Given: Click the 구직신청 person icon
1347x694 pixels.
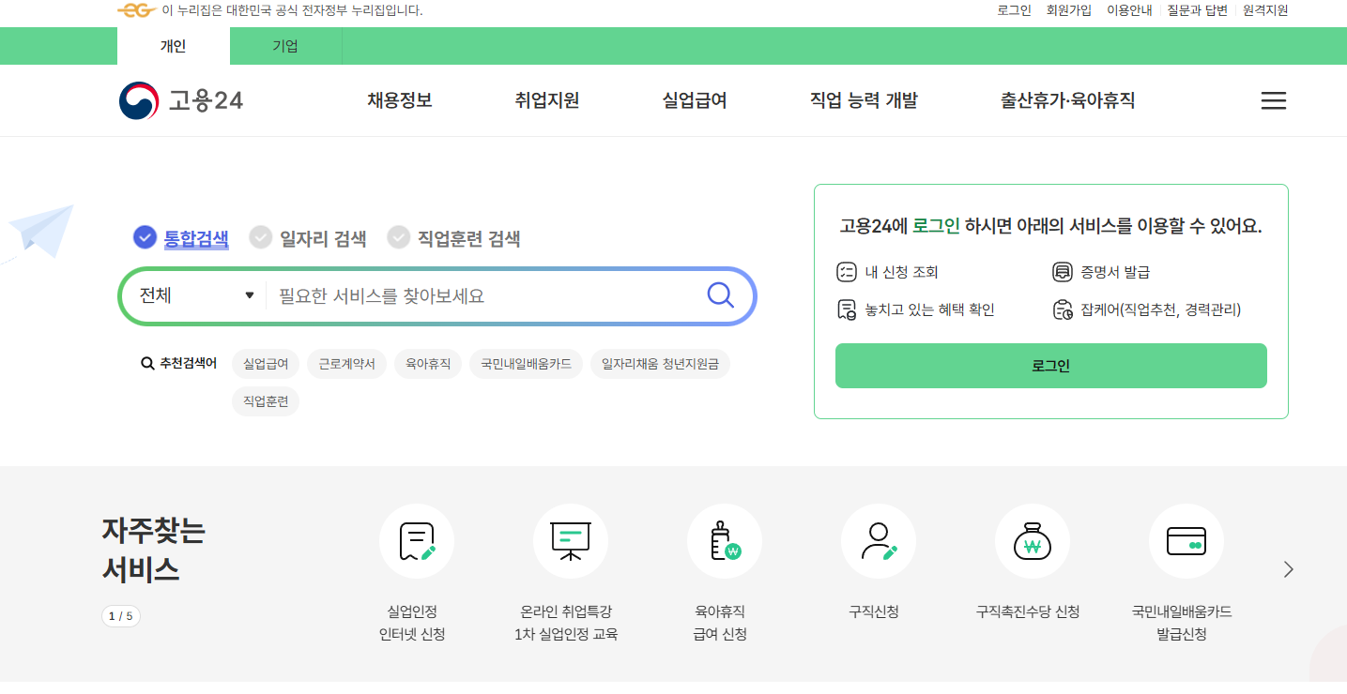Looking at the screenshot, I should click(879, 541).
